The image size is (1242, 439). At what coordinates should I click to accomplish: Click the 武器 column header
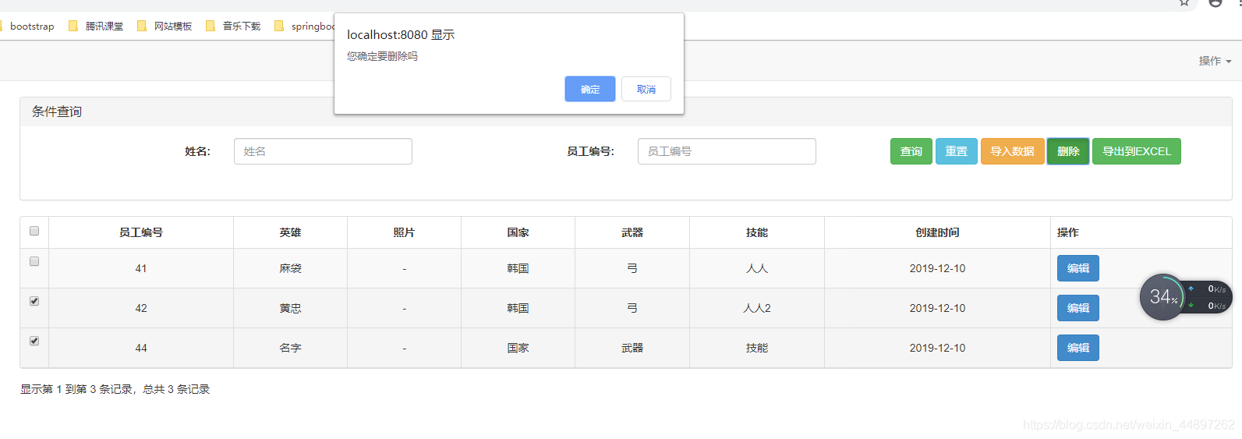pyautogui.click(x=632, y=232)
